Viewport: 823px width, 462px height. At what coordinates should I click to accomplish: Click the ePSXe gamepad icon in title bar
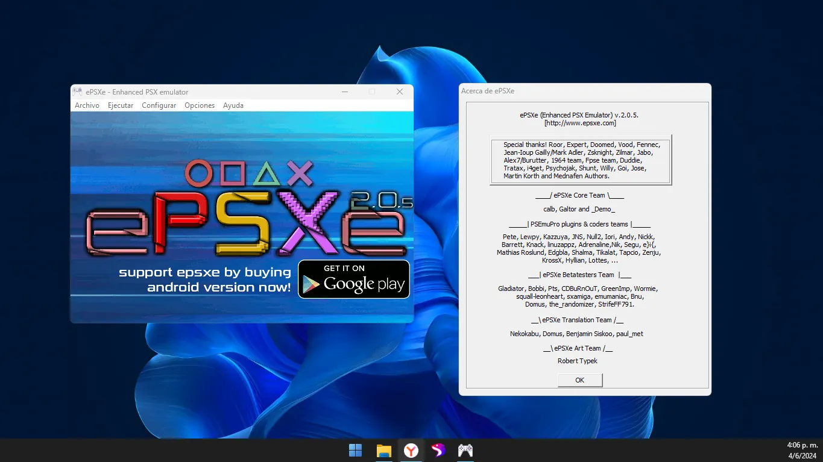click(x=77, y=92)
